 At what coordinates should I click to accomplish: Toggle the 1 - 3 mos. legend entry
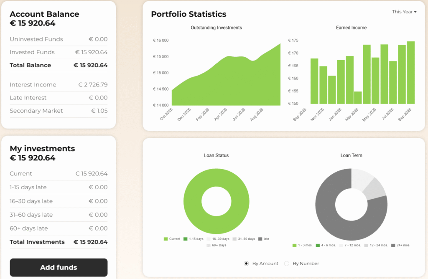coord(303,246)
